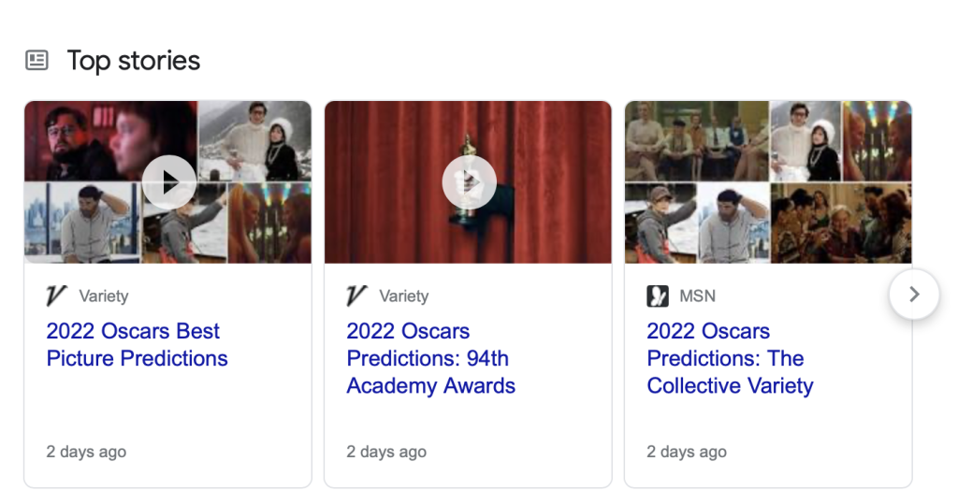The image size is (958, 490).
Task: Click the Top stories heading
Action: click(134, 61)
